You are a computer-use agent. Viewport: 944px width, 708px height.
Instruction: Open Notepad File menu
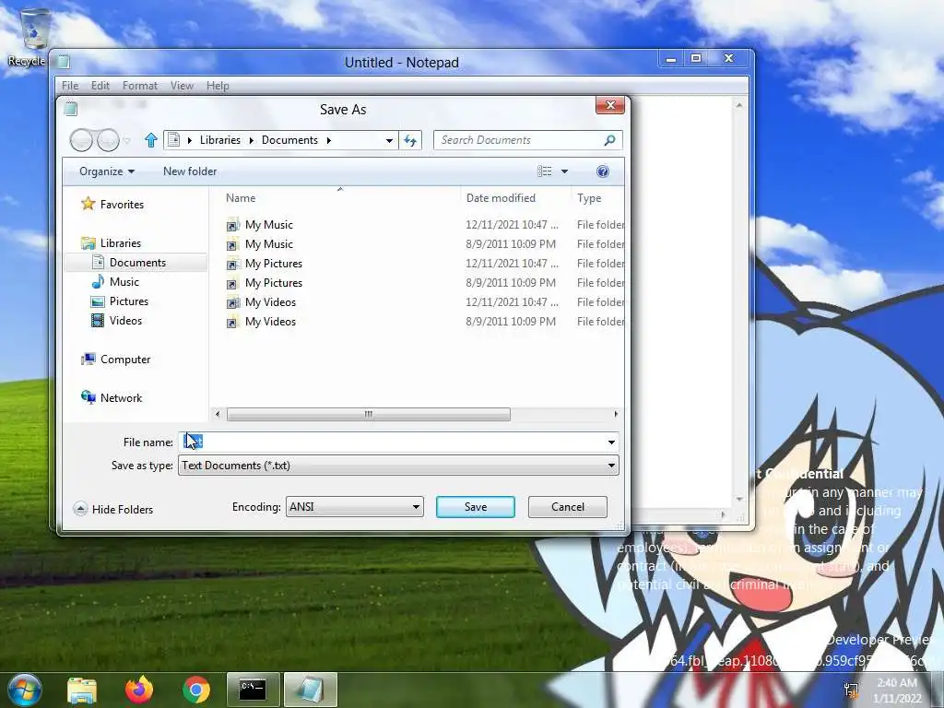coord(70,86)
